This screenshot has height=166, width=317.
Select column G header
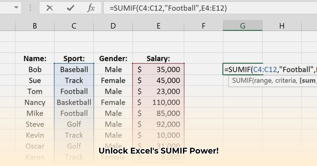coord(242,26)
